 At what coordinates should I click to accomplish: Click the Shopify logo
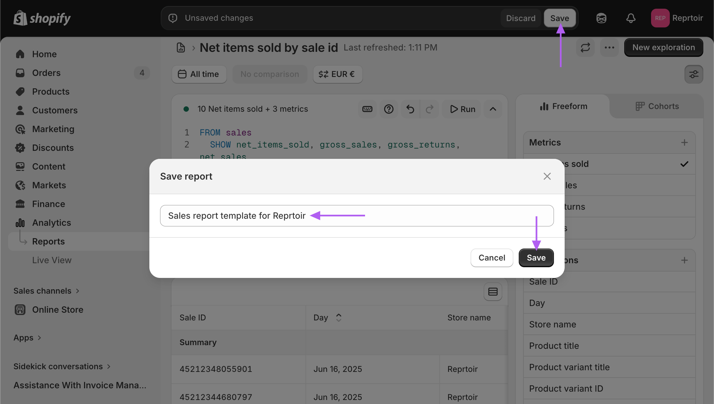[x=42, y=18]
